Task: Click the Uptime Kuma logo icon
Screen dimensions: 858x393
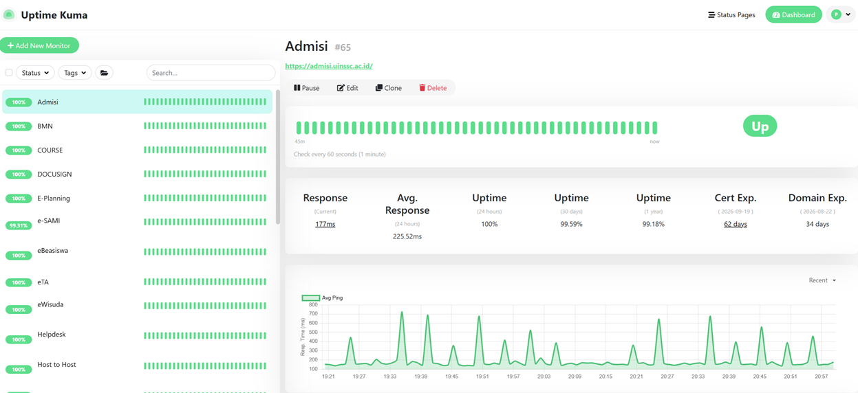Action: click(9, 14)
